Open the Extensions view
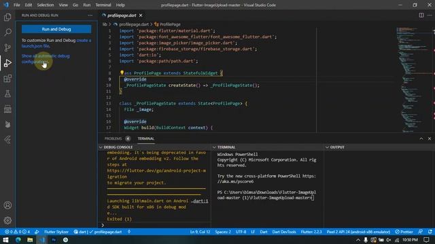 click(7, 79)
